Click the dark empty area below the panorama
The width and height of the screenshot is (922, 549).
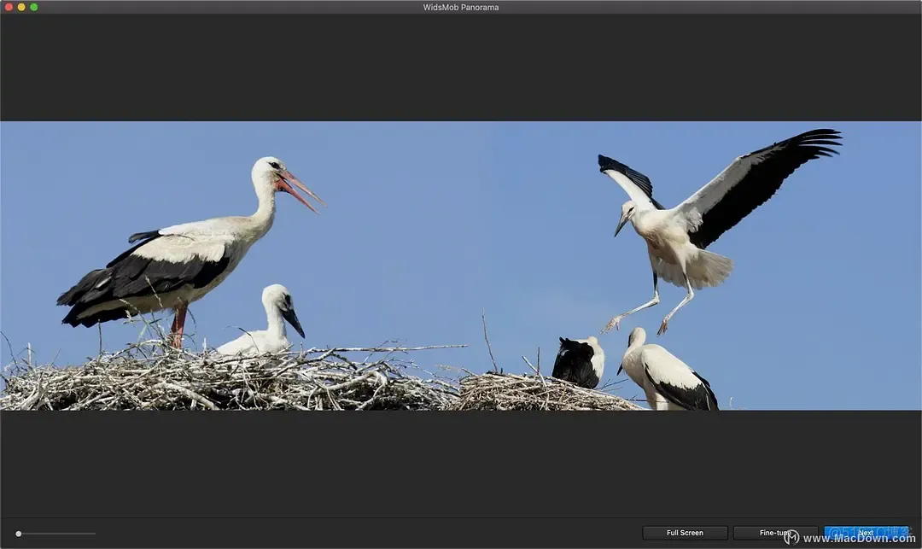[461, 463]
